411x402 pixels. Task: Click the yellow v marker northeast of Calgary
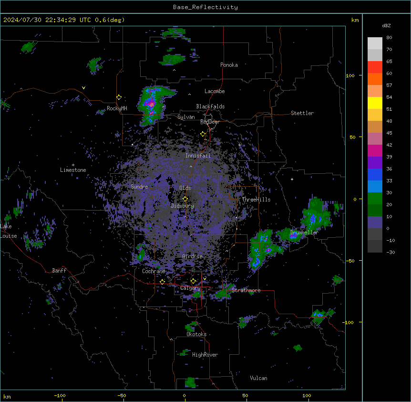tap(205, 279)
